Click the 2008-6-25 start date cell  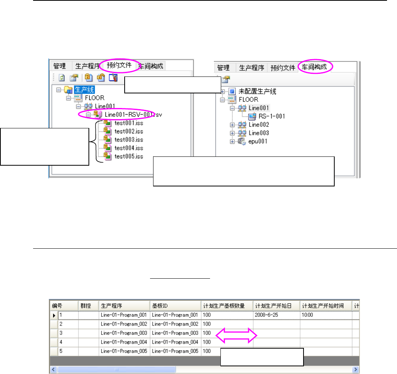tap(277, 315)
